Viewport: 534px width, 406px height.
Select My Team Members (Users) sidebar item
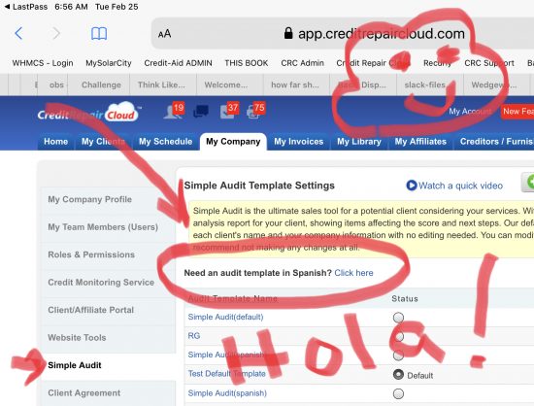[103, 227]
